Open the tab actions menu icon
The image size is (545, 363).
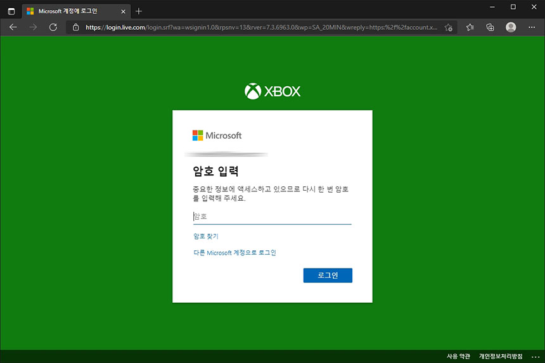click(x=11, y=11)
